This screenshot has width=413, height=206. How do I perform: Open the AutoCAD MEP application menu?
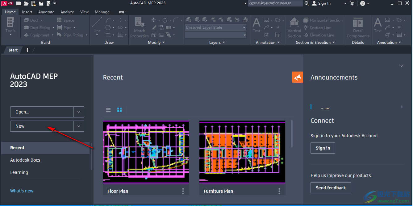coord(8,3)
